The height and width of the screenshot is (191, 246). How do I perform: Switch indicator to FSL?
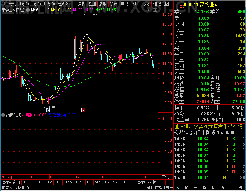[58, 182]
